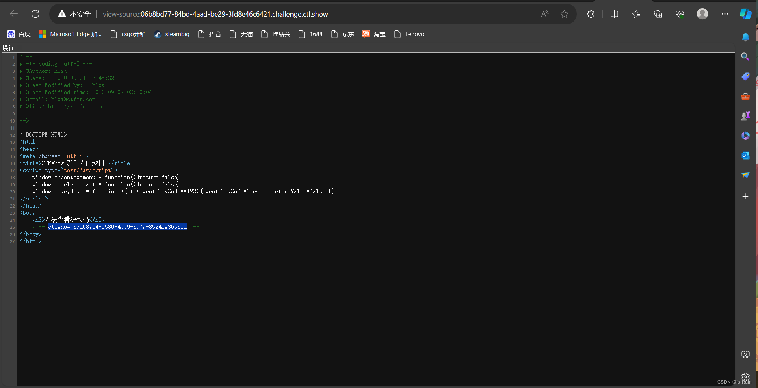Image resolution: width=758 pixels, height=388 pixels.
Task: Navigate back with the back arrow
Action: (x=14, y=14)
